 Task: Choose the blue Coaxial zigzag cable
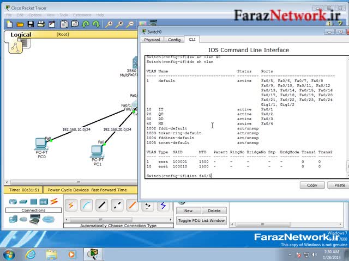[x=163, y=206]
